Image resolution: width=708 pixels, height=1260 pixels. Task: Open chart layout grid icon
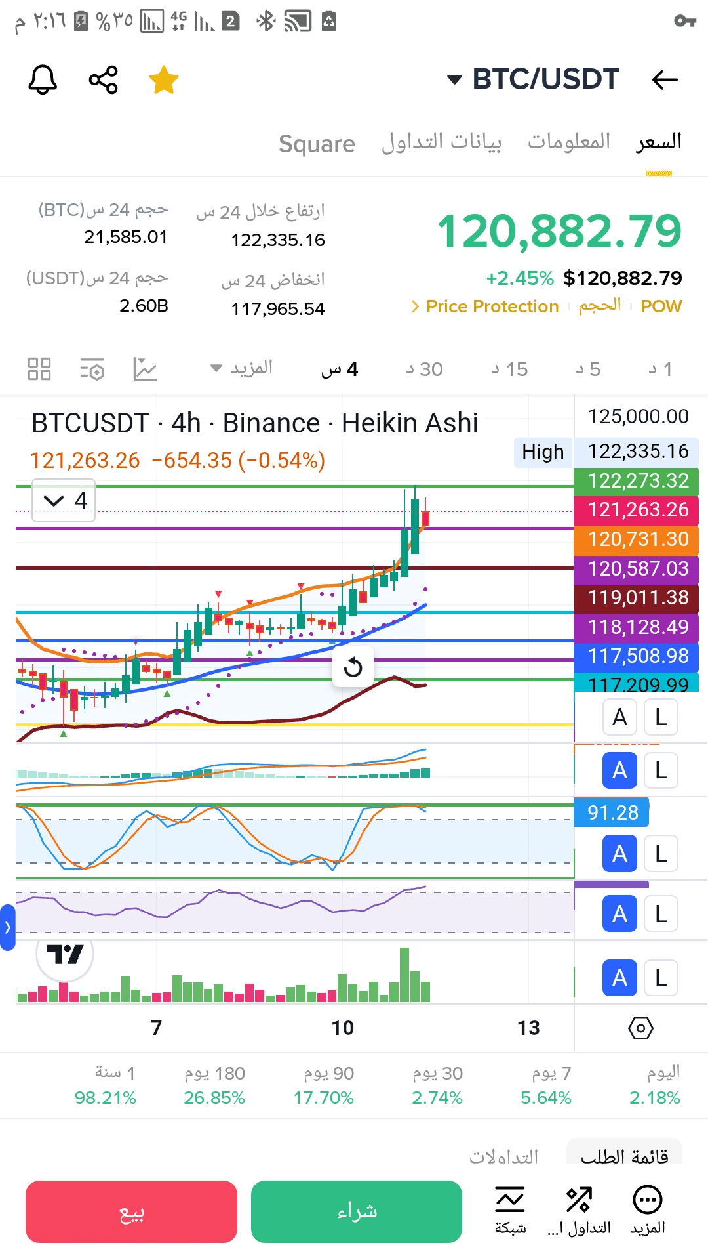(39, 369)
